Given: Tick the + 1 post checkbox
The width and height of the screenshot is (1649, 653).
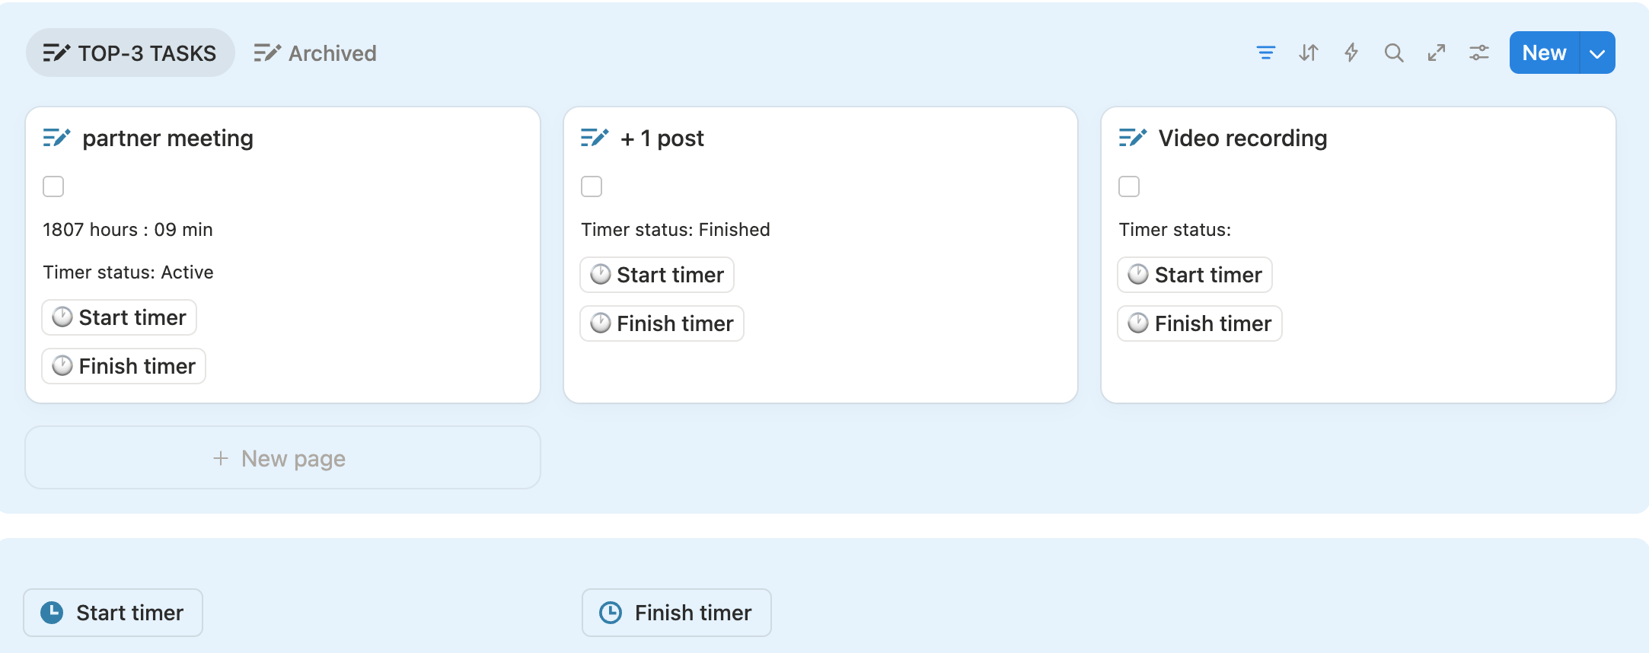Looking at the screenshot, I should click(592, 186).
